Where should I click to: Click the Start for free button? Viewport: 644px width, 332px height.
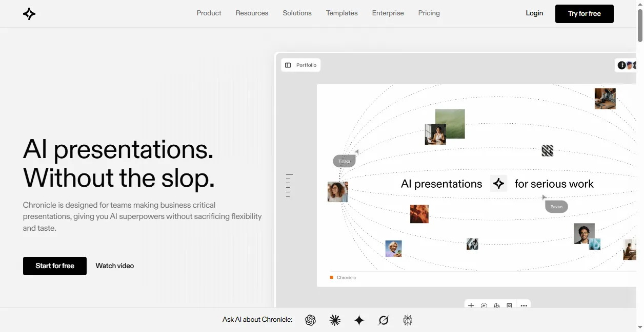tap(55, 266)
